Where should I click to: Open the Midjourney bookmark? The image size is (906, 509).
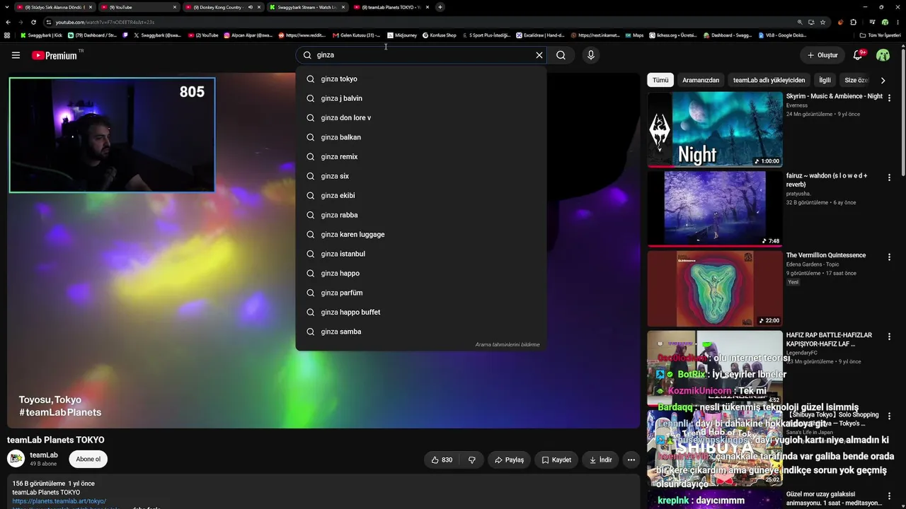click(402, 35)
